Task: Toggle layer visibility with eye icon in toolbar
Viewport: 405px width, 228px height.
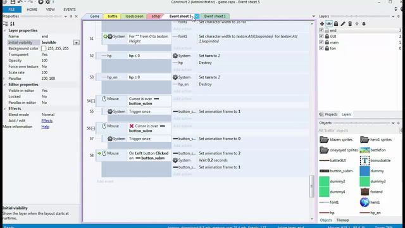Action: click(329, 24)
